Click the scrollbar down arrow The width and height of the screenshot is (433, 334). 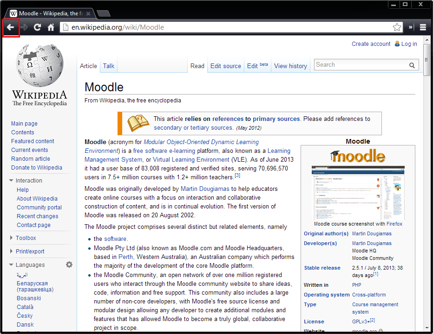427,328
